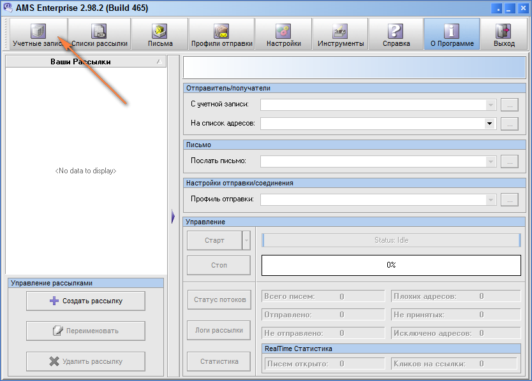532x381 pixels.
Task: Sort by Ваши Рассылки column header
Action: pyautogui.click(x=80, y=62)
